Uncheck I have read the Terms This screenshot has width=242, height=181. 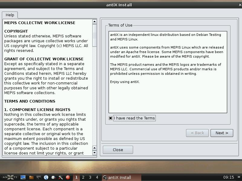click(110, 118)
